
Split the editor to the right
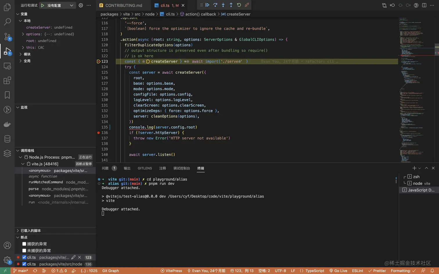424,5
